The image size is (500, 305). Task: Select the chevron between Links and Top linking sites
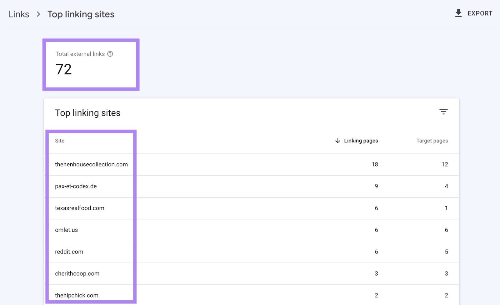38,14
